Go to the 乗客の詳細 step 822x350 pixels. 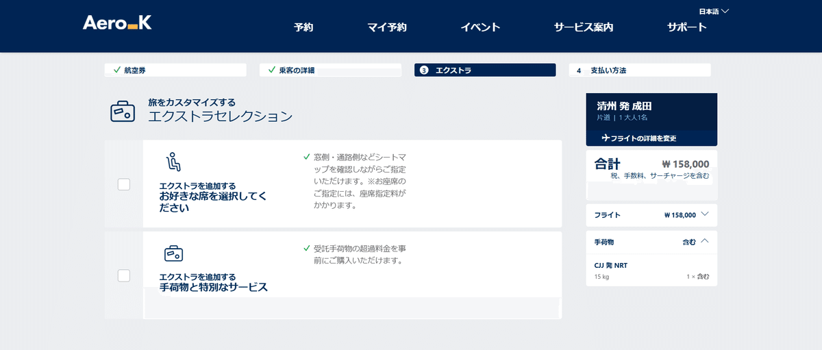click(330, 70)
